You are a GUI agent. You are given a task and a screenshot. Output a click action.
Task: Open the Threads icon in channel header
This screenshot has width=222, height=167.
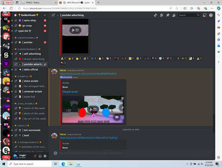click(155, 15)
